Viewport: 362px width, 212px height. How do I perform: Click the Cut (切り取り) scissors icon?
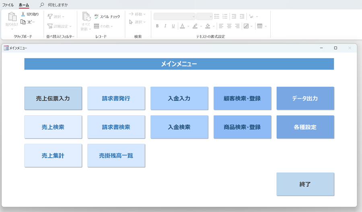click(x=23, y=14)
